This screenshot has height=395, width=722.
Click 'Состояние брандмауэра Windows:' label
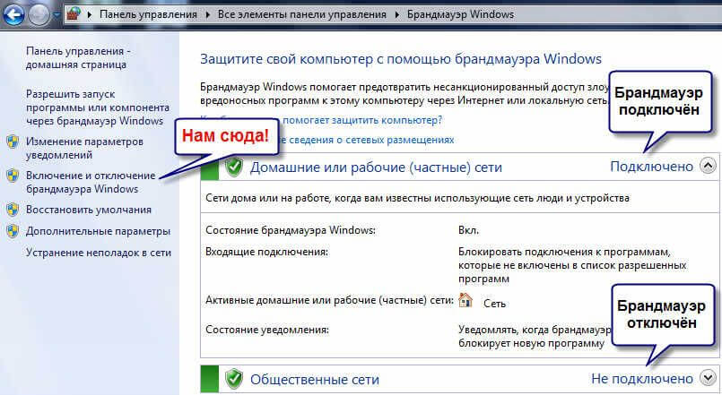point(291,230)
